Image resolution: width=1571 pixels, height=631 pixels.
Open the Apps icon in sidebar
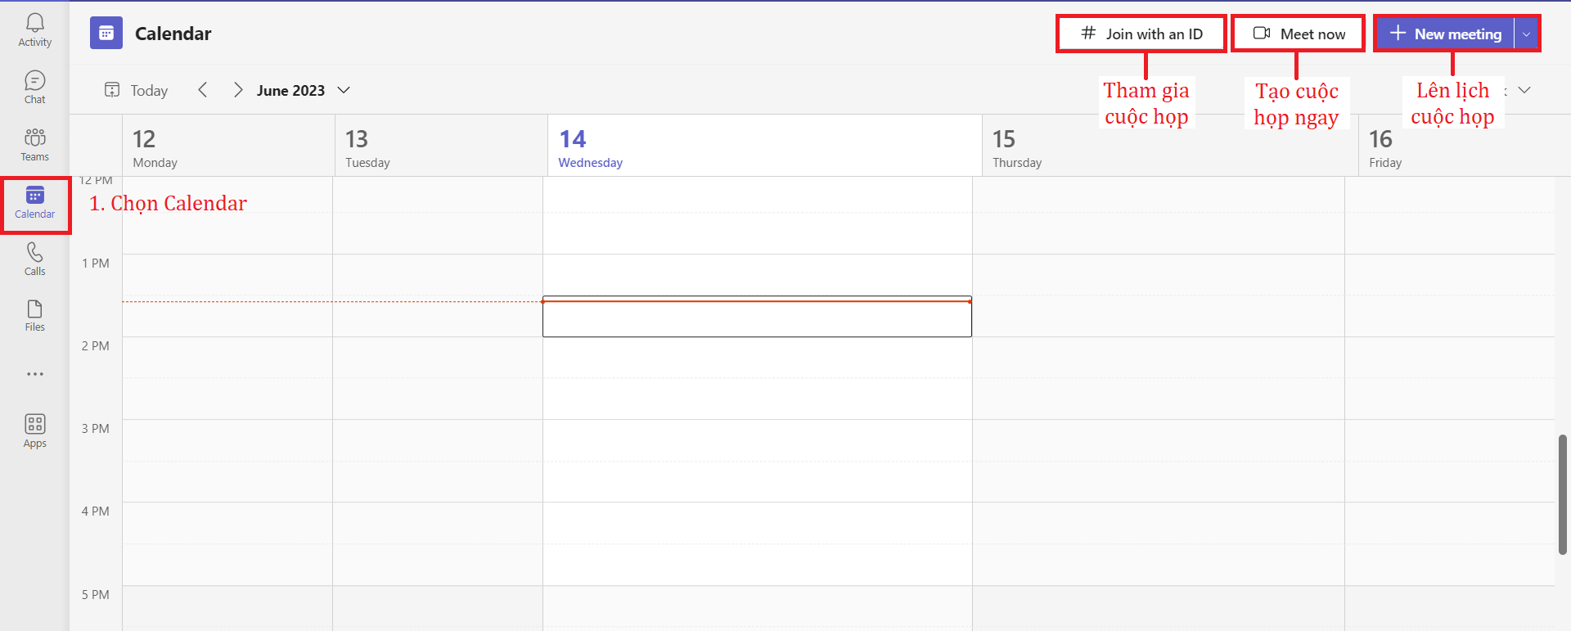[x=34, y=430]
